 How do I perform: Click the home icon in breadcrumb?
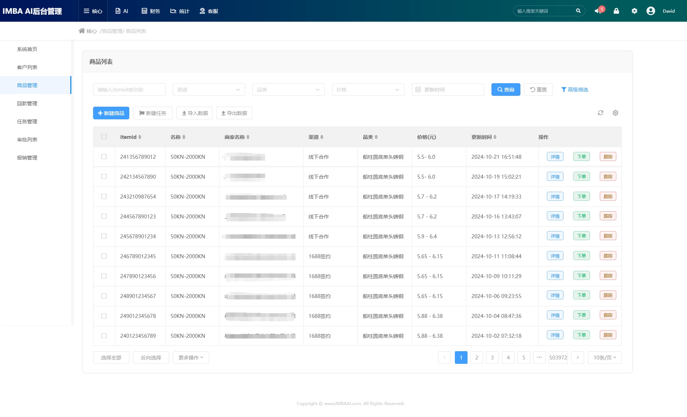pos(82,31)
